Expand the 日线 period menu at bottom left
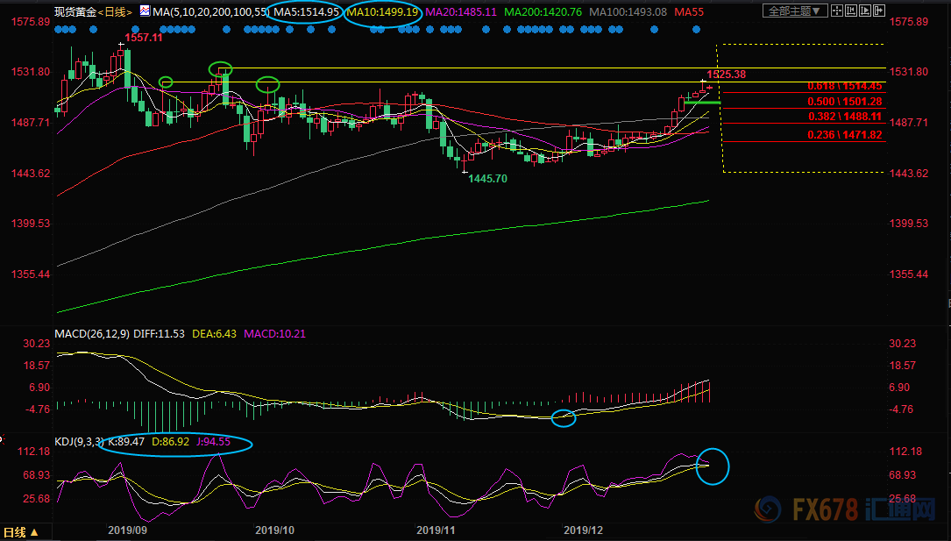The width and height of the screenshot is (951, 541). tap(21, 532)
